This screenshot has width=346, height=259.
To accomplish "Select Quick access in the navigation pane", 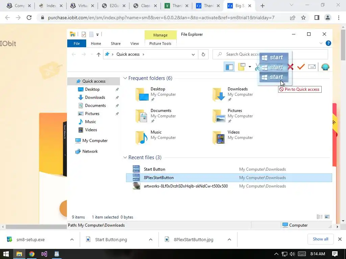I will pos(94,81).
